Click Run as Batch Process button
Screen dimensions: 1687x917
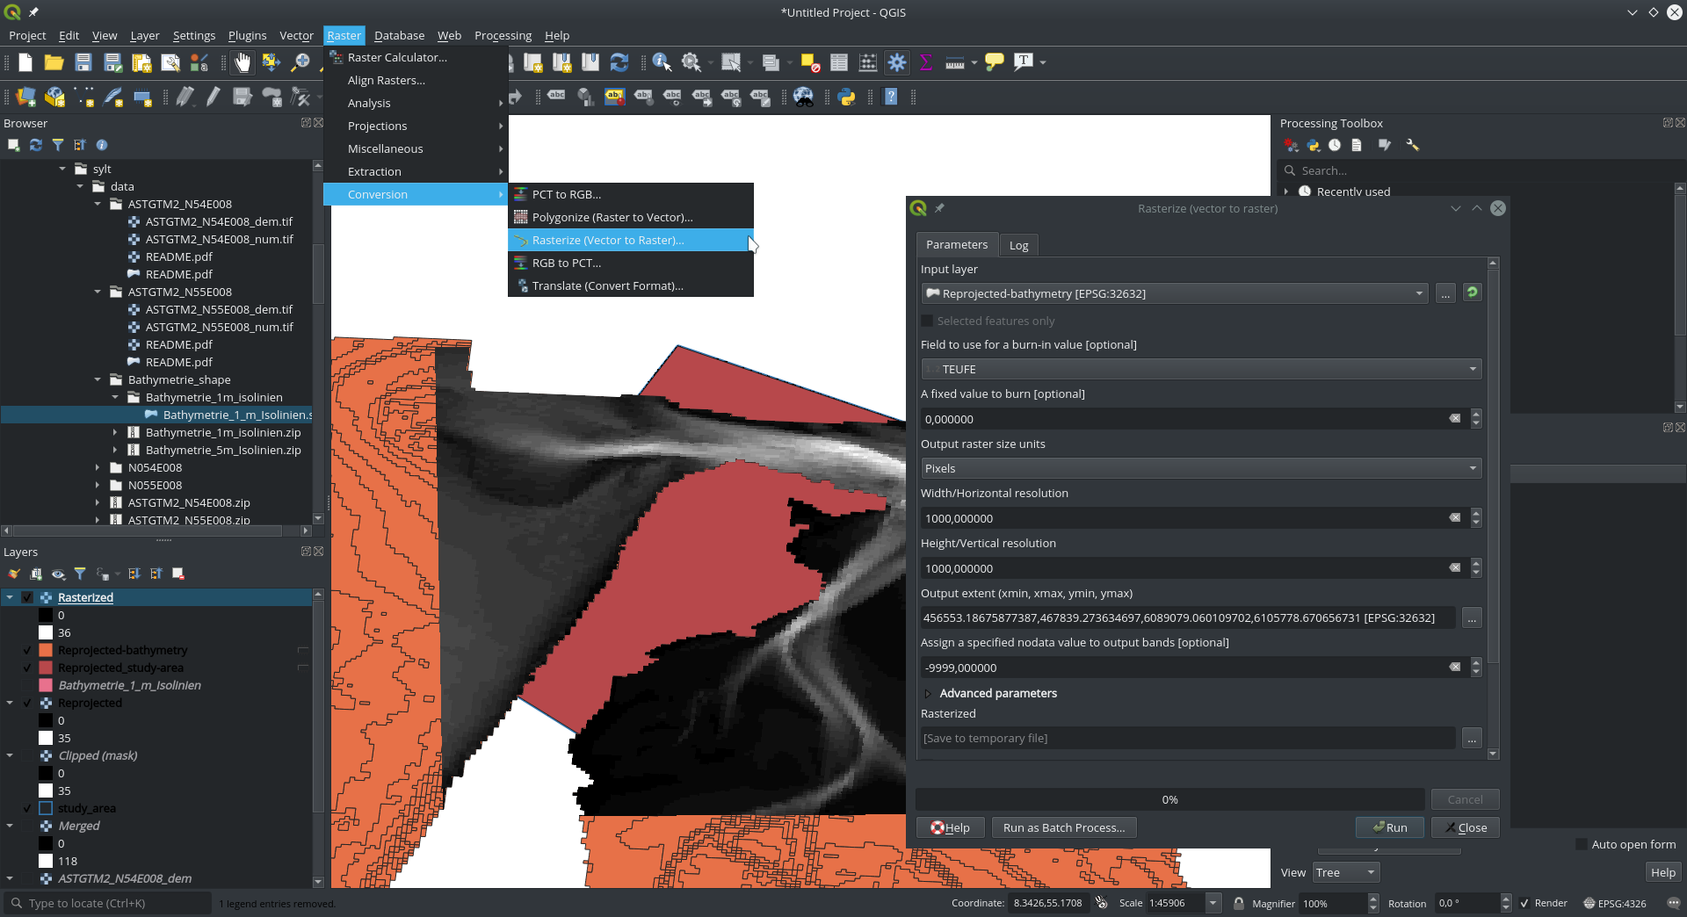(x=1063, y=827)
